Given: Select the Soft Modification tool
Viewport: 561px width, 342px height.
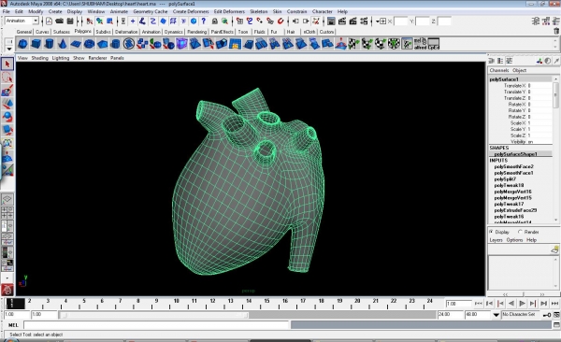Looking at the screenshot, I should (7, 157).
